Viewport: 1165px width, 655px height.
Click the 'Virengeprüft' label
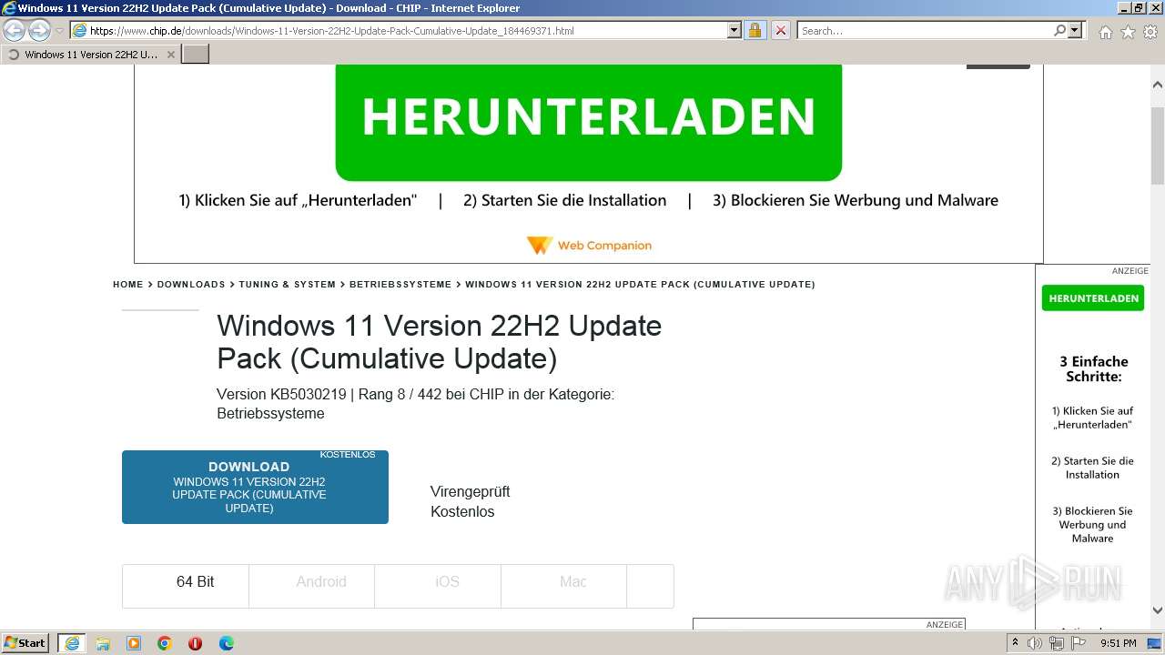click(x=470, y=491)
